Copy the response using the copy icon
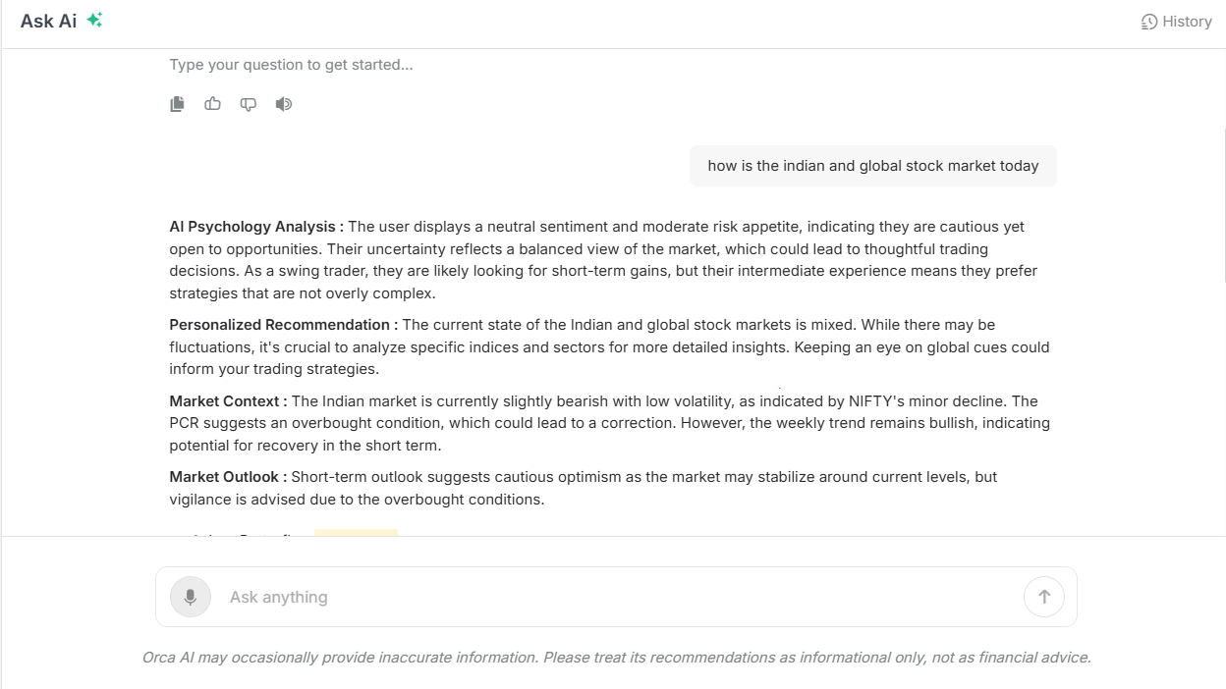The width and height of the screenshot is (1226, 689). tap(177, 104)
